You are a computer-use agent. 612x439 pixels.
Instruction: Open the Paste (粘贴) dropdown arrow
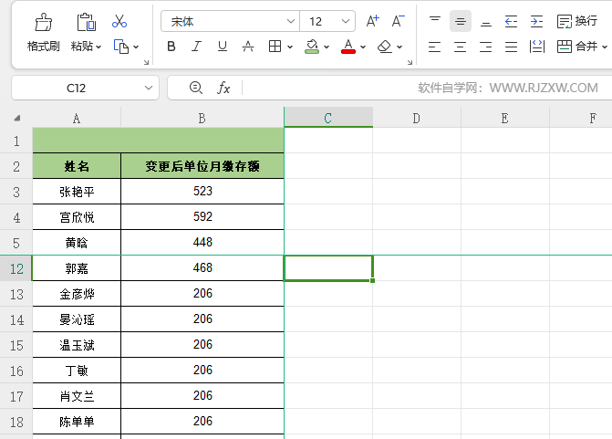[x=99, y=47]
